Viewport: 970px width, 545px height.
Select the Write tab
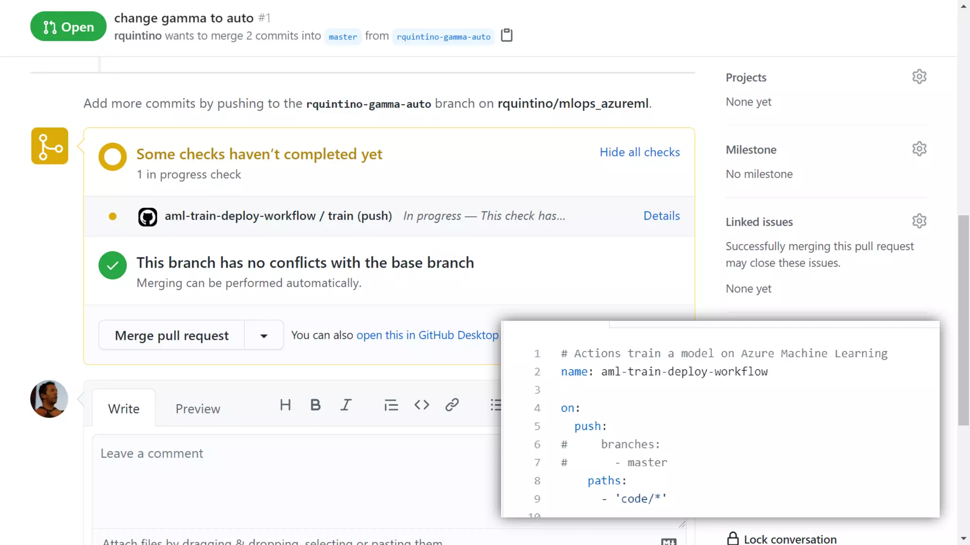tap(124, 409)
